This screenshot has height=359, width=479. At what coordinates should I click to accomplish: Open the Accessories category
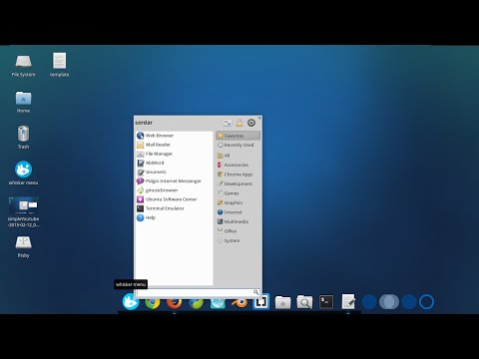pyautogui.click(x=238, y=165)
